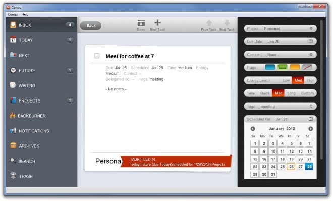Set Time to Custom

(307, 93)
